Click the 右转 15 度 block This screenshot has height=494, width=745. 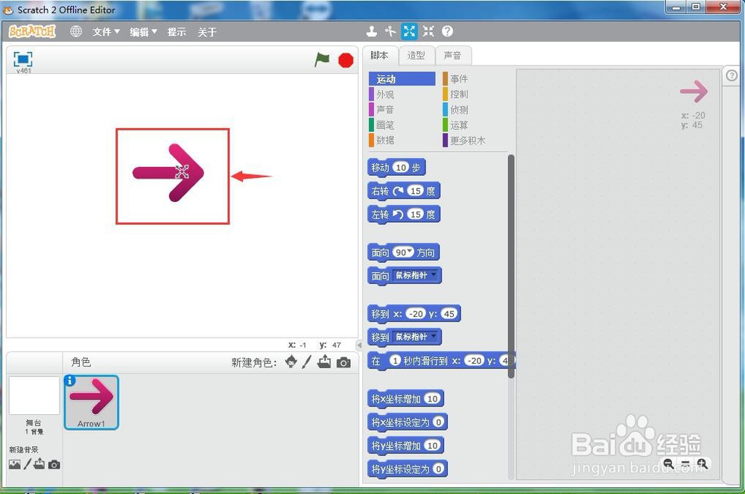(x=404, y=191)
